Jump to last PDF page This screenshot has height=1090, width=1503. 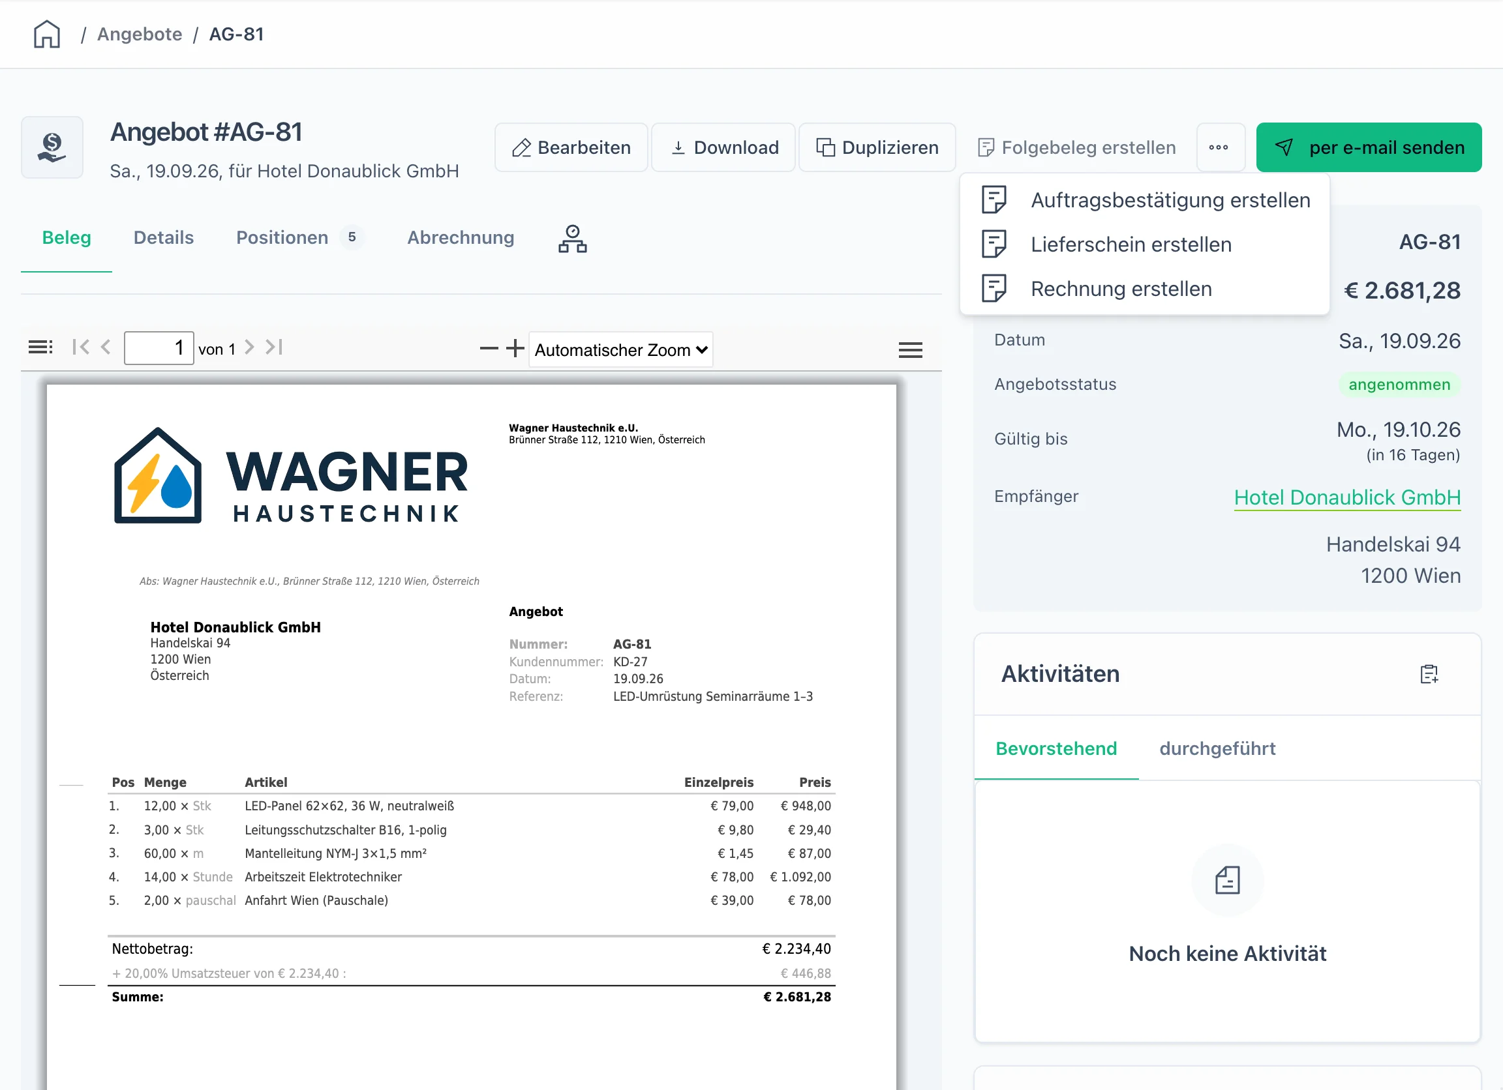[275, 347]
